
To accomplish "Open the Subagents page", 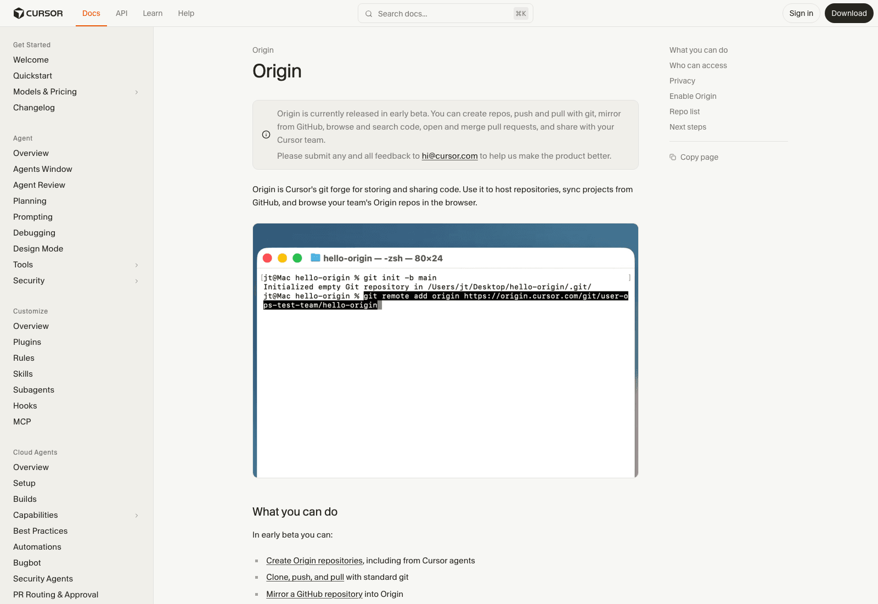I will point(33,390).
